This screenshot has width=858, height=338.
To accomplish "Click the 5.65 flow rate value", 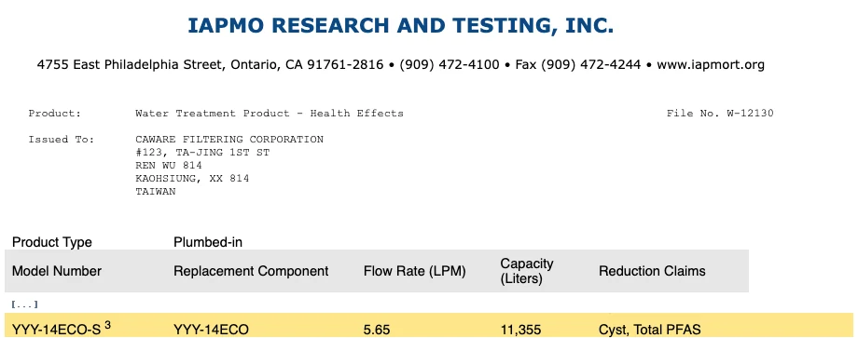I will click(377, 330).
